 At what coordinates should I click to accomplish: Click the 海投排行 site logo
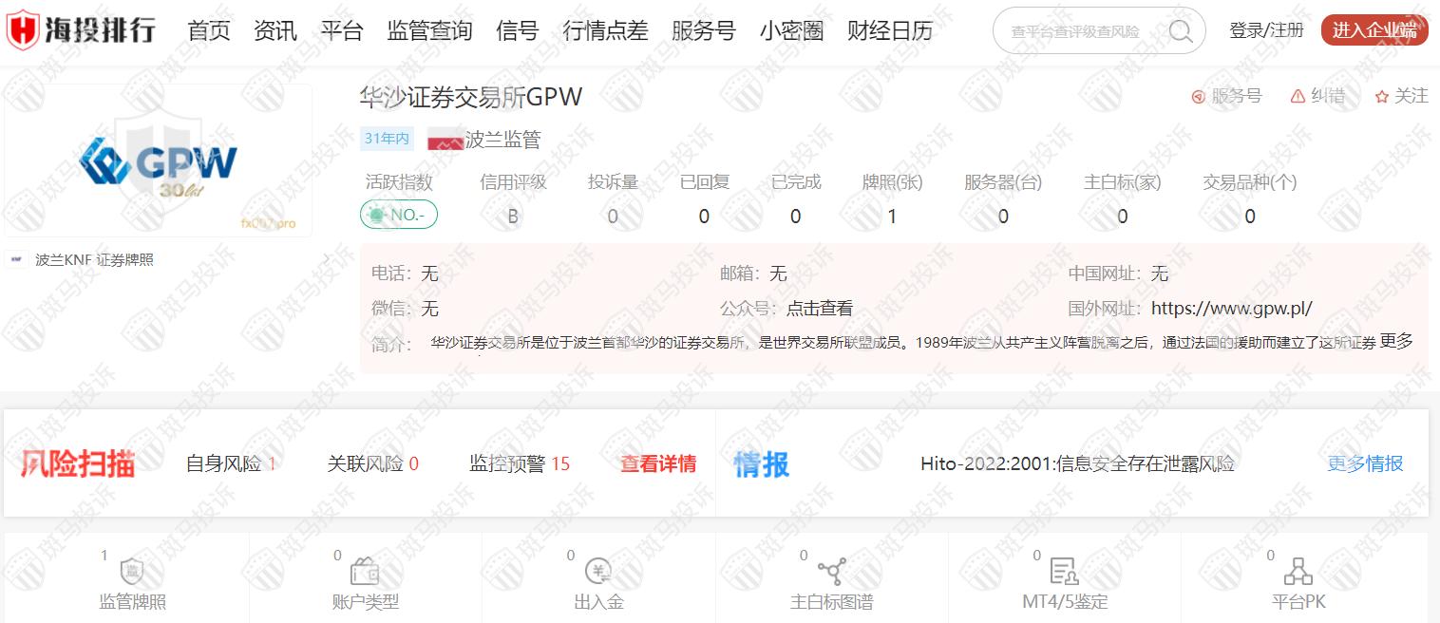tap(82, 31)
